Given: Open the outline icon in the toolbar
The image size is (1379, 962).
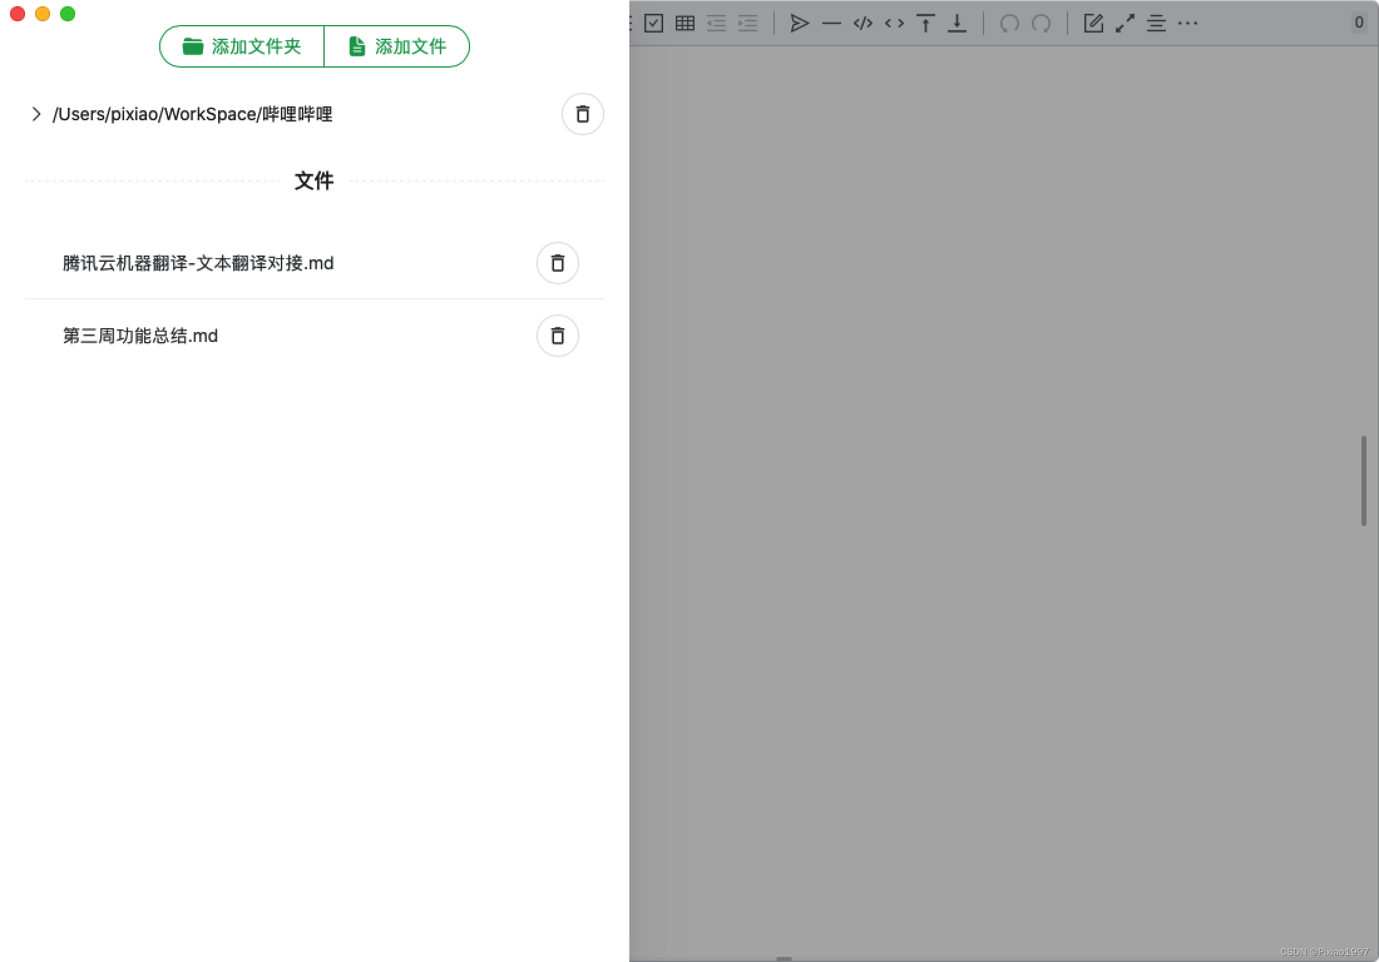Looking at the screenshot, I should [x=1156, y=24].
